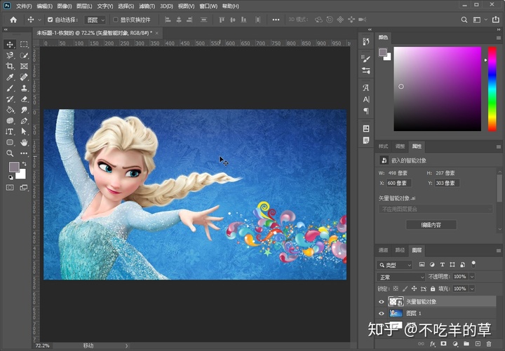Screen dimensions: 505x351
Task: Hide the 矢量智能对象 layer
Action: 382,302
